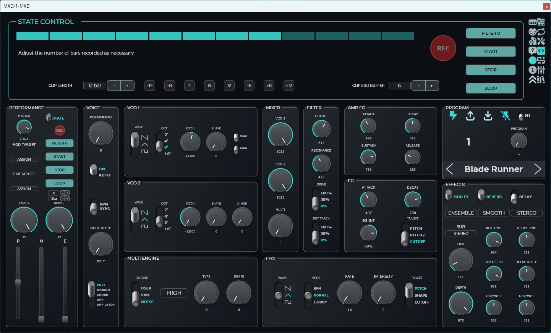The image size is (551, 333).
Task: Decrease clip end buffer with minus
Action: point(418,86)
